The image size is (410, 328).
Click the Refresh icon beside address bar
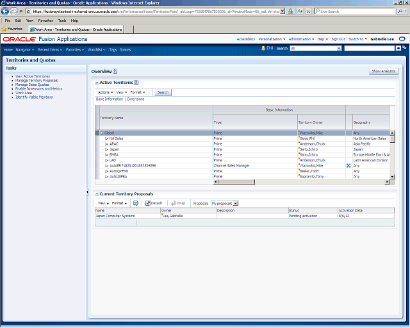click(x=300, y=12)
